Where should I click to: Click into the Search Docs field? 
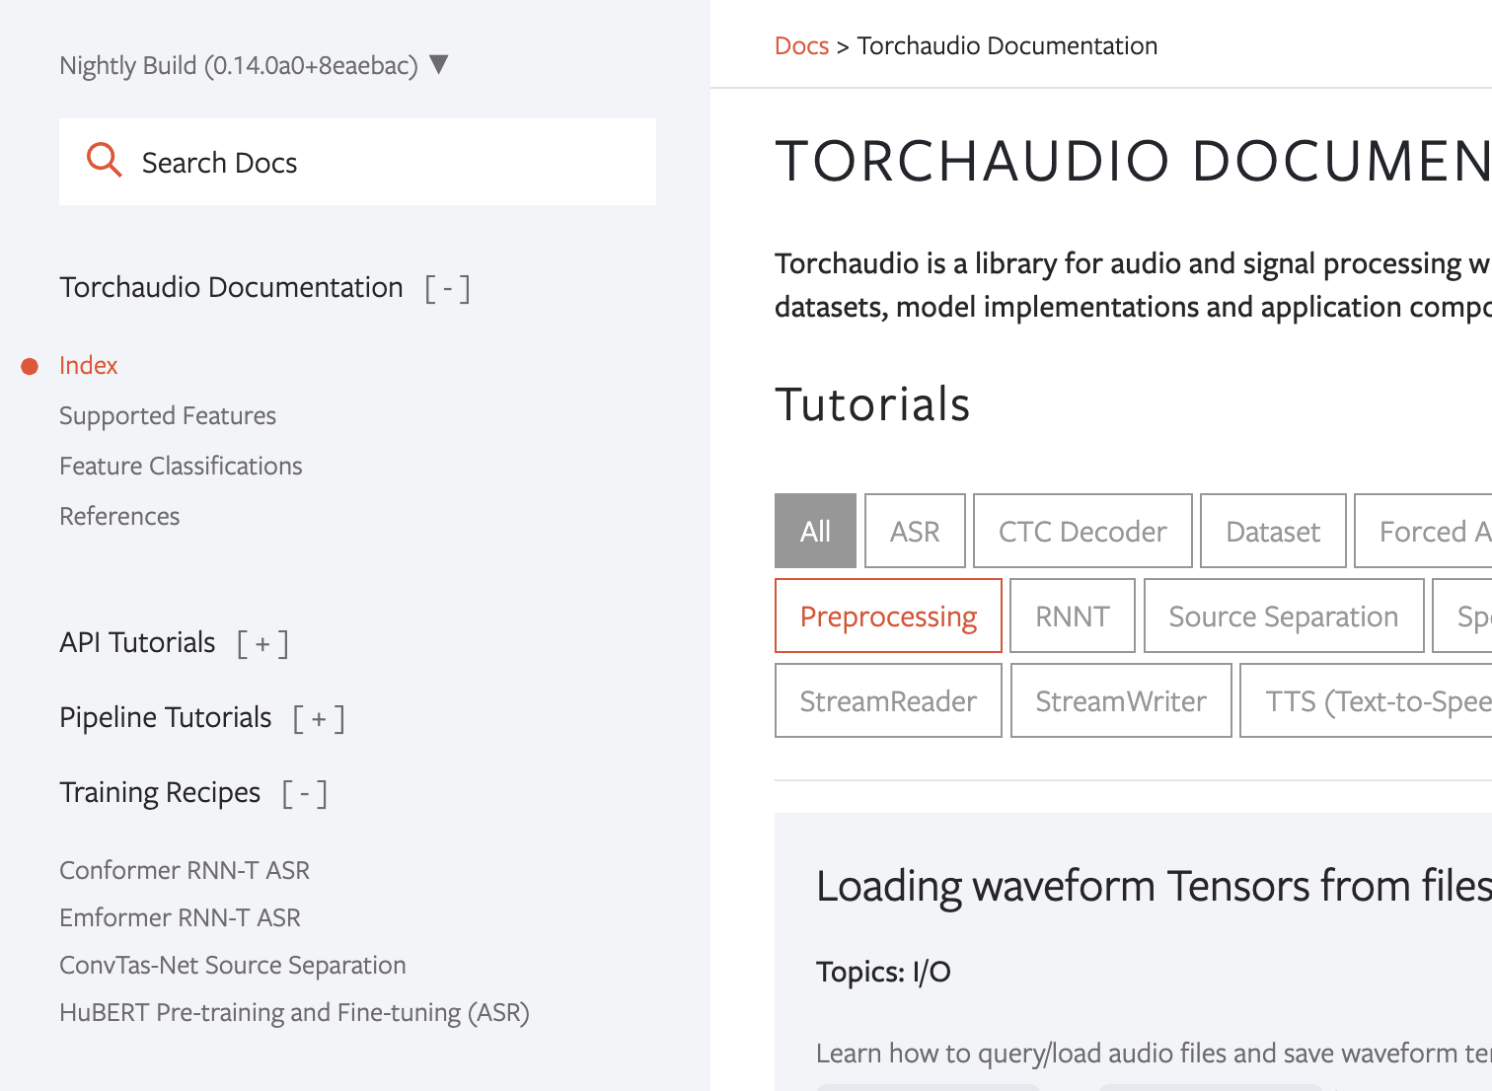(357, 162)
